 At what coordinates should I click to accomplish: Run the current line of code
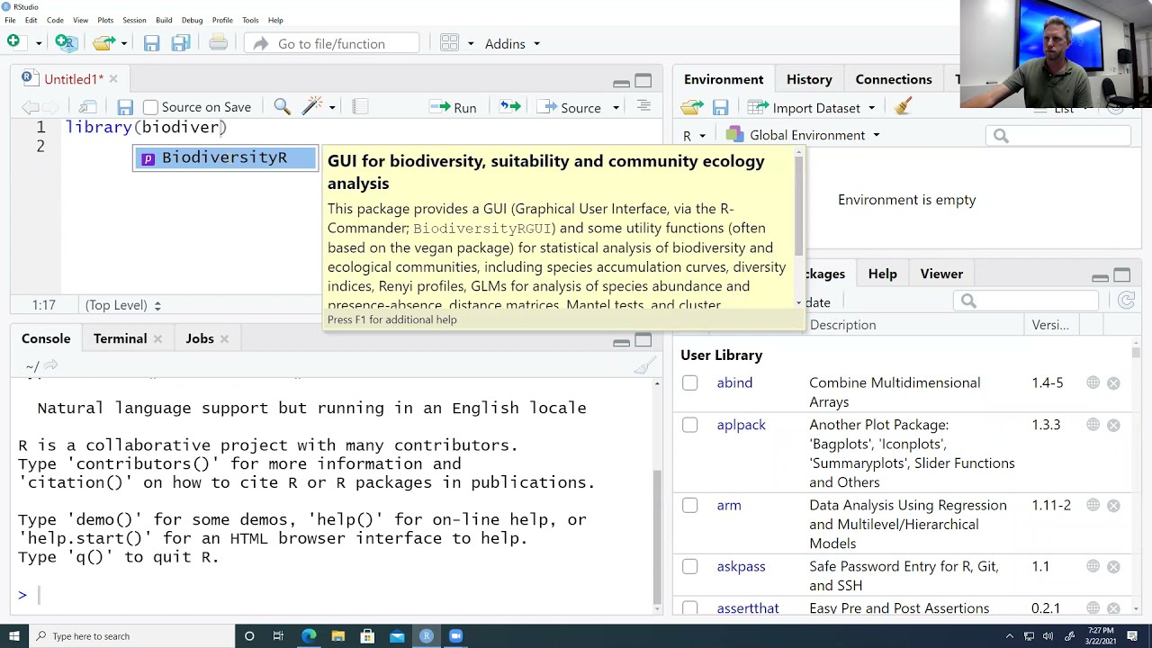454,108
